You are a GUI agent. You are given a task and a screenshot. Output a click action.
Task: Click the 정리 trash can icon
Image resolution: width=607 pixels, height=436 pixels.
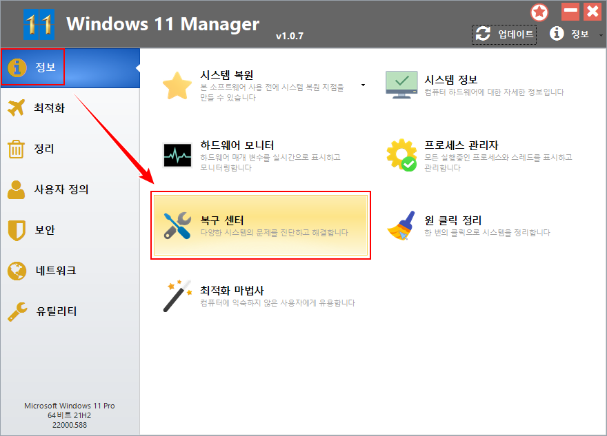click(x=17, y=149)
